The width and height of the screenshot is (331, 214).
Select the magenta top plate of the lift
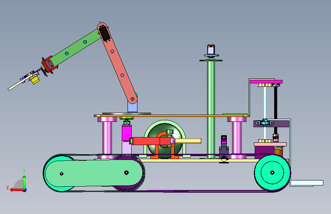coord(266,82)
